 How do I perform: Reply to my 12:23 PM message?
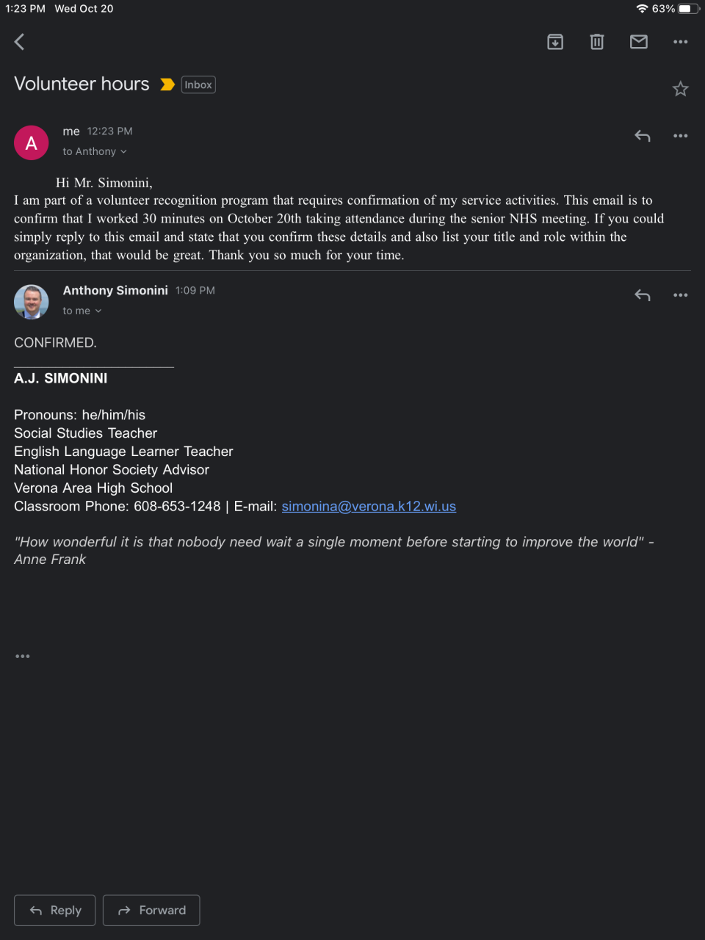pos(643,136)
